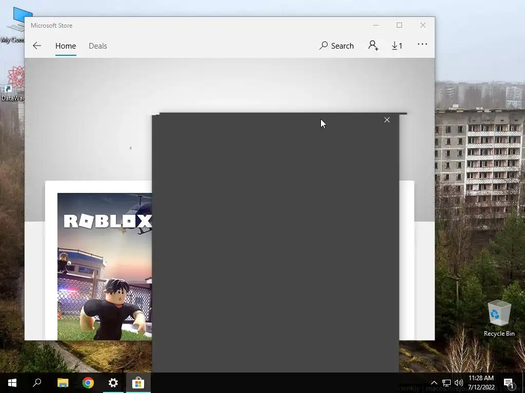525x393 pixels.
Task: Minimize the Microsoft Store window
Action: (x=376, y=26)
